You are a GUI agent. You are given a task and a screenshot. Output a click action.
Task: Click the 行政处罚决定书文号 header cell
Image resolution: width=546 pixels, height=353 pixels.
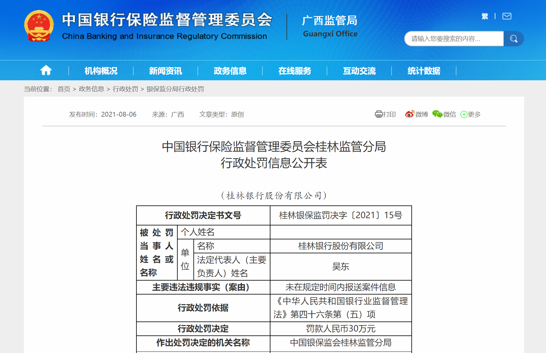coord(203,215)
